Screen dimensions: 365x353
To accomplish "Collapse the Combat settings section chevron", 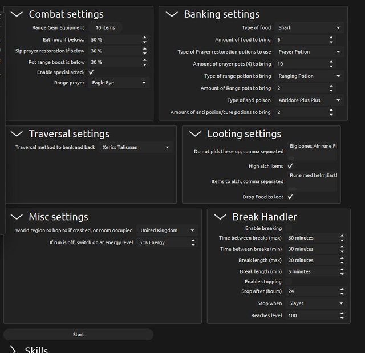I will pos(17,14).
